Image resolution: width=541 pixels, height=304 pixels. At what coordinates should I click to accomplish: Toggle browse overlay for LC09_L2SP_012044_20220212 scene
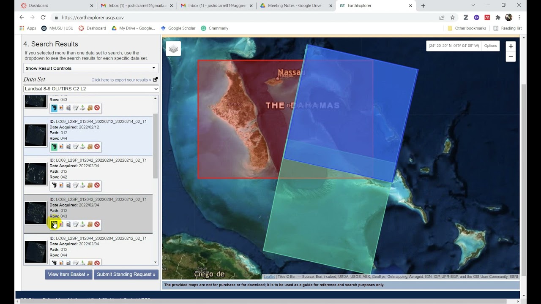click(x=61, y=147)
